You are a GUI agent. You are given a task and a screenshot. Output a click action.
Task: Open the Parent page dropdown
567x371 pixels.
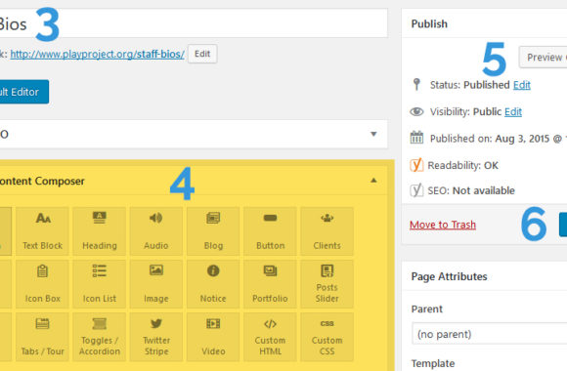tap(489, 334)
